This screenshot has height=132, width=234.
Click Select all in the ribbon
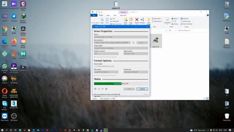[x=185, y=19]
